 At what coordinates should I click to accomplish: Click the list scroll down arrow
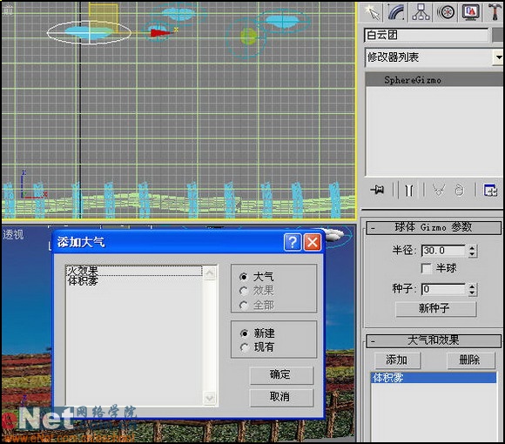click(x=210, y=398)
